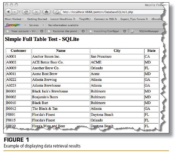Select the ACME city cell
This screenshot has height=153, width=175.
117,62
